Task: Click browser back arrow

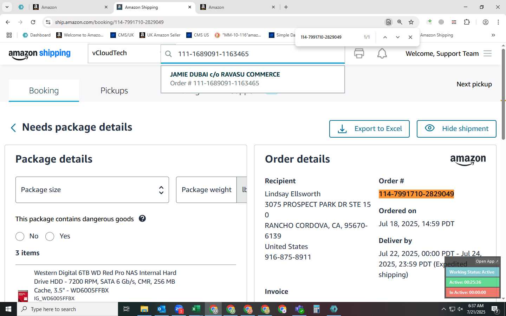Action: [8, 22]
